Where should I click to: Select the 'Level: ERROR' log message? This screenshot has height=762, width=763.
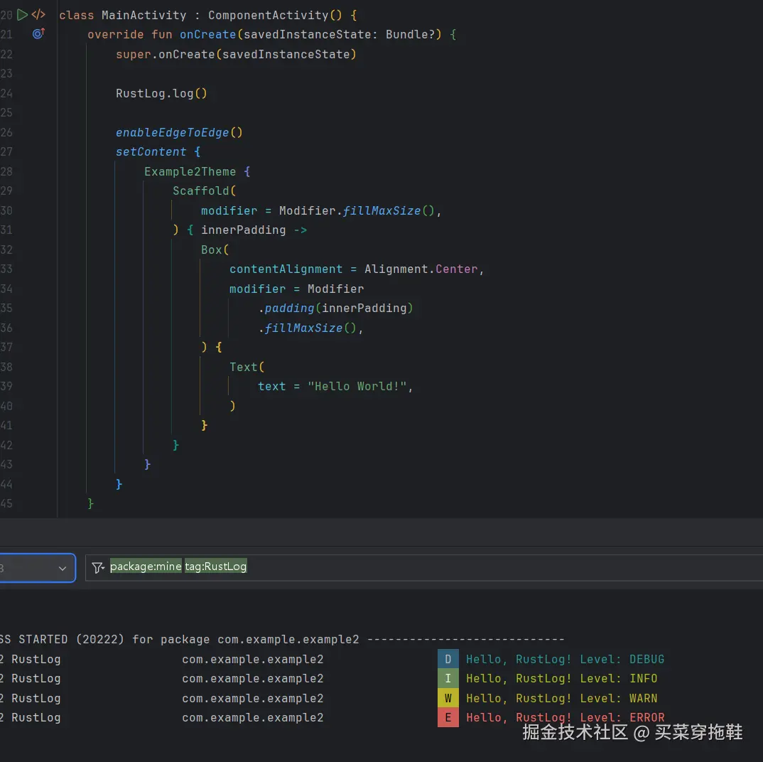(x=565, y=718)
